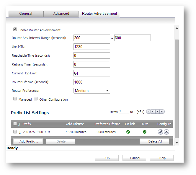Image resolution: width=196 pixels, height=175 pixels.
Task: Click the Router Lifetime field
Action: tap(92, 82)
